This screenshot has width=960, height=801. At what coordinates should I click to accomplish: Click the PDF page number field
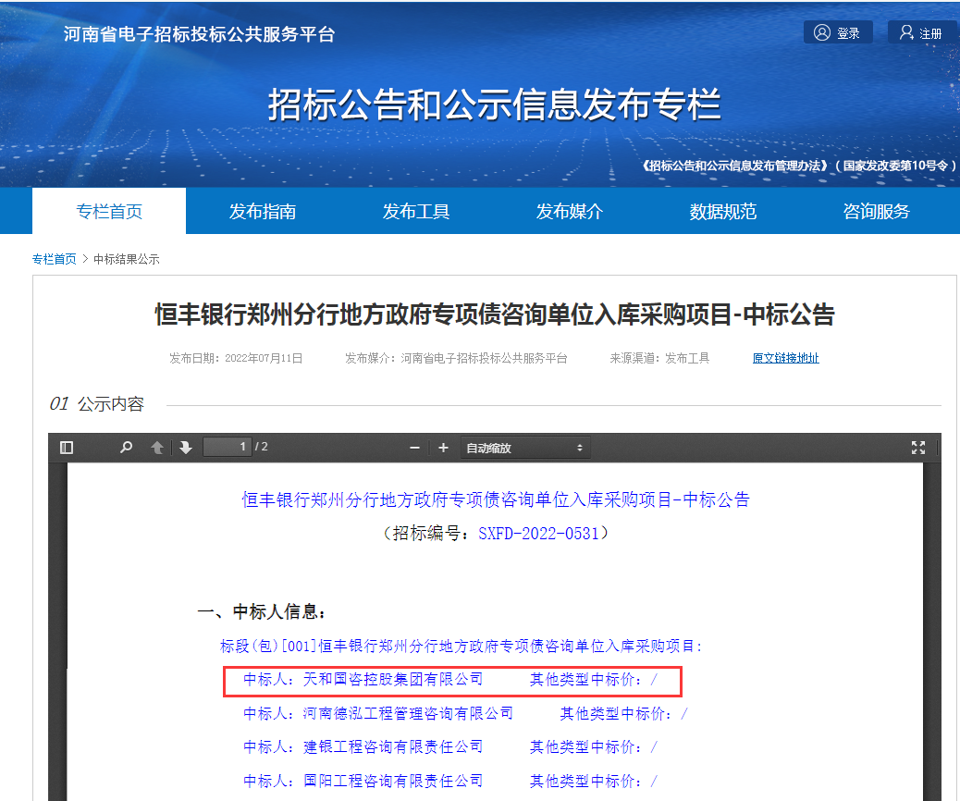[x=228, y=447]
